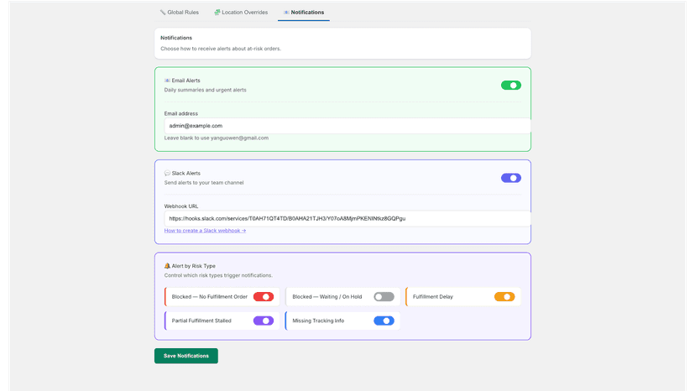Enable Blocked — Waiting / On Hold alerts
Image resolution: width=695 pixels, height=391 pixels.
(384, 296)
